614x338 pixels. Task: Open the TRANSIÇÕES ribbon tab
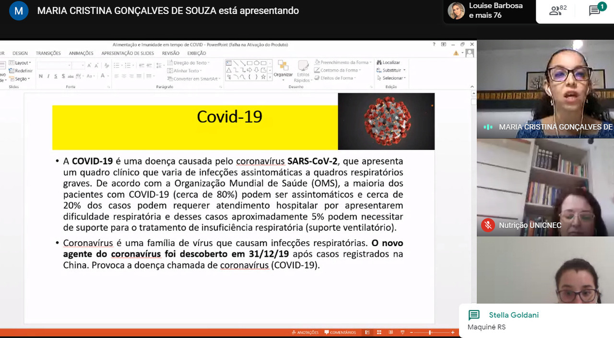tap(48, 53)
